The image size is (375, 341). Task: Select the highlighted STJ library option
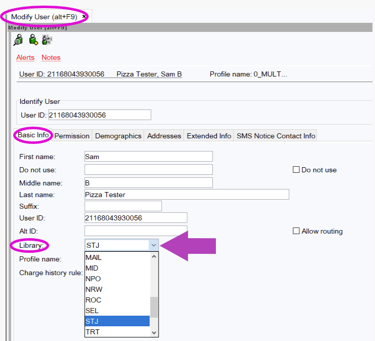point(118,321)
